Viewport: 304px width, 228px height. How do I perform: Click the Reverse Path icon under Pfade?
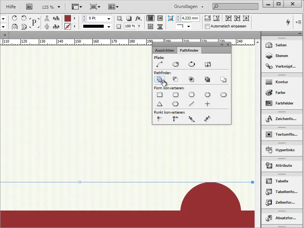click(x=207, y=64)
